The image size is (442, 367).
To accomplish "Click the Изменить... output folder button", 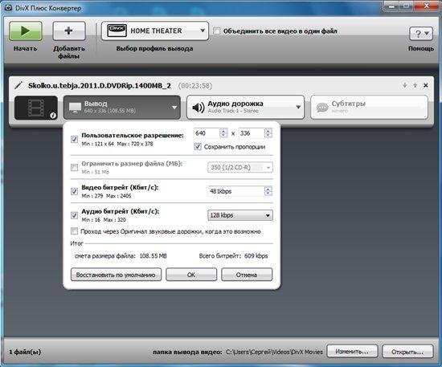I will pyautogui.click(x=352, y=352).
